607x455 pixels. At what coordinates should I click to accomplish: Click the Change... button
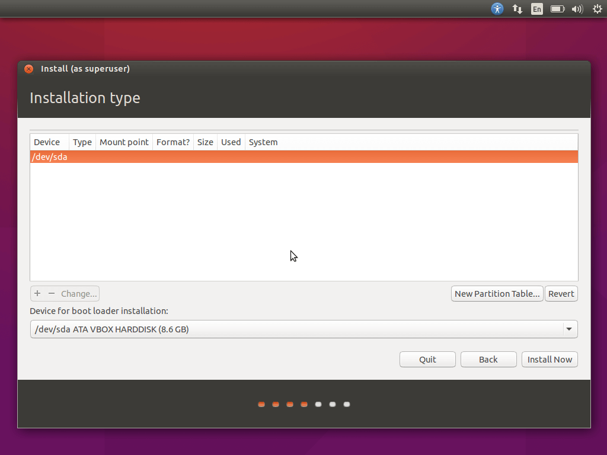pos(79,294)
